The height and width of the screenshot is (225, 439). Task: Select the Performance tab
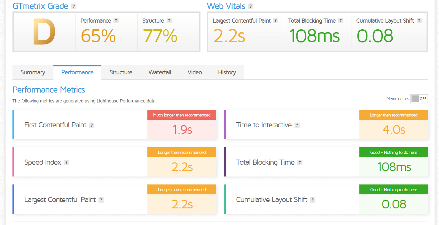(77, 72)
